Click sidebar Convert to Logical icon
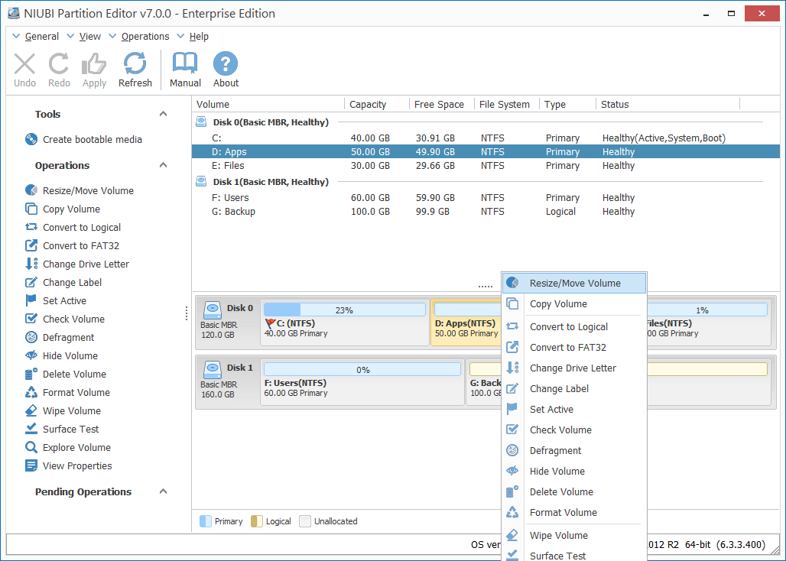The height and width of the screenshot is (561, 786). pos(31,227)
